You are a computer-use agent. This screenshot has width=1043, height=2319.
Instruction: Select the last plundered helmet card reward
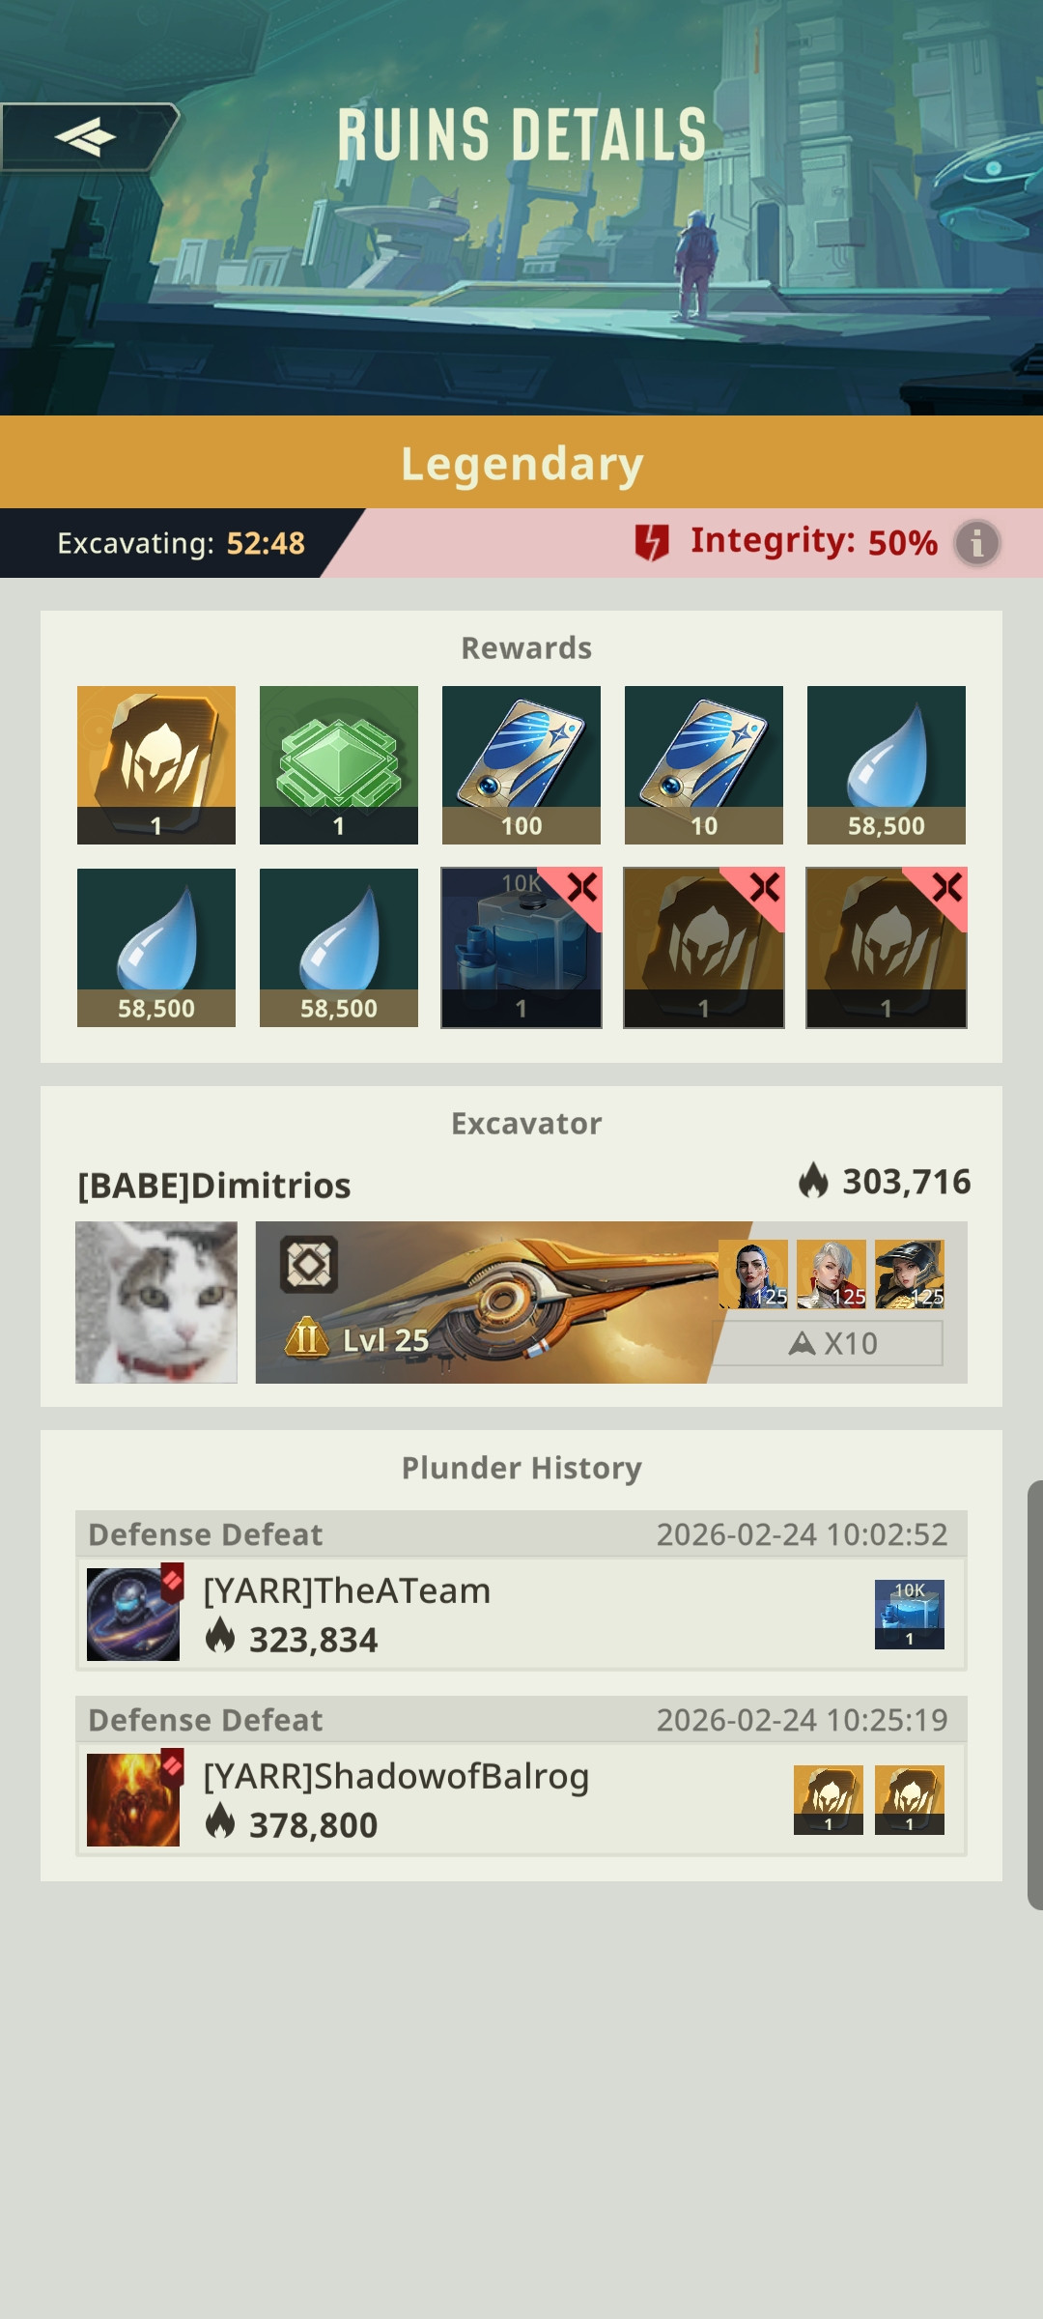pos(887,948)
